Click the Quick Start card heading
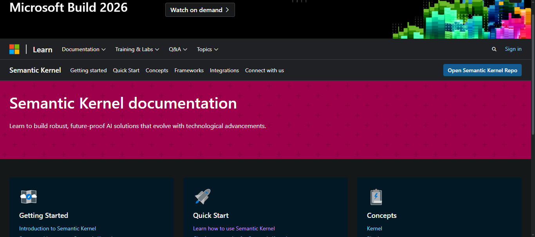Image resolution: width=535 pixels, height=237 pixels. tap(211, 216)
